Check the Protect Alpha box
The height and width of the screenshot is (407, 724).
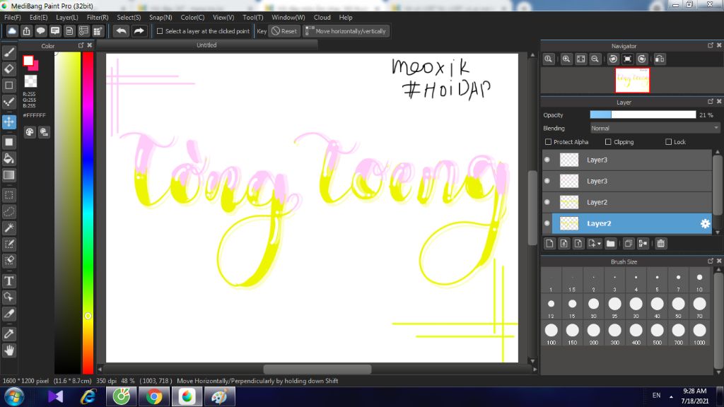pos(548,142)
